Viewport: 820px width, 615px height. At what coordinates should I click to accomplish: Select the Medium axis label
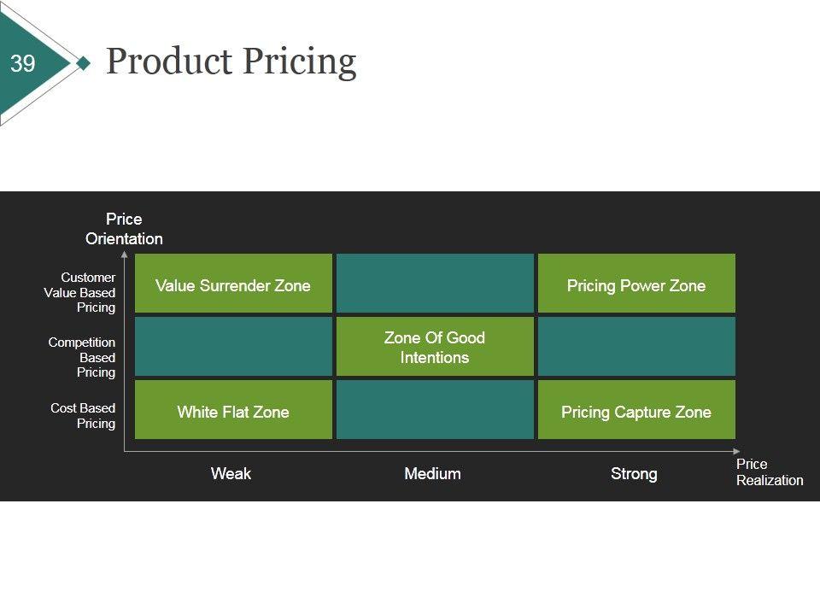click(433, 473)
